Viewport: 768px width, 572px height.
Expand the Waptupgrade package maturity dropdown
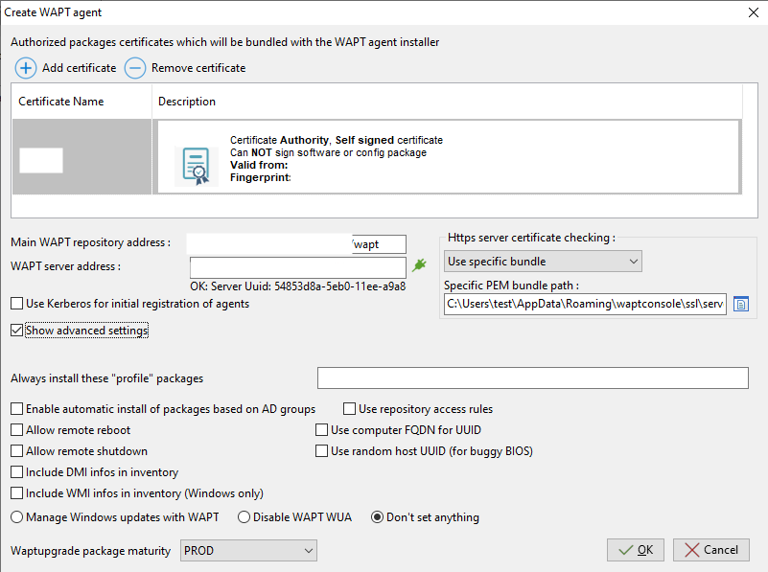click(x=248, y=551)
